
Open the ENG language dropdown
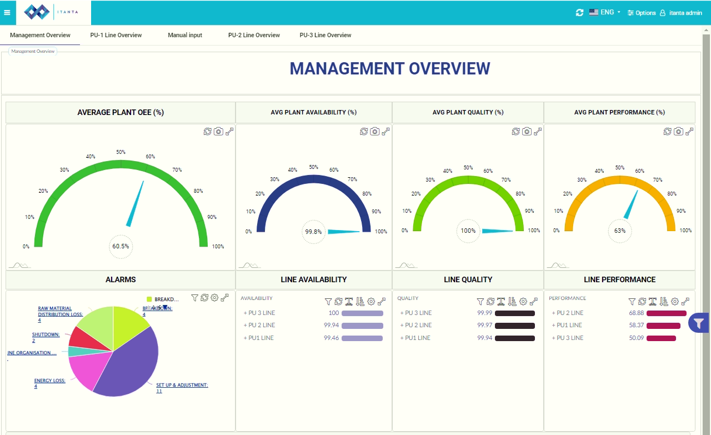[604, 12]
